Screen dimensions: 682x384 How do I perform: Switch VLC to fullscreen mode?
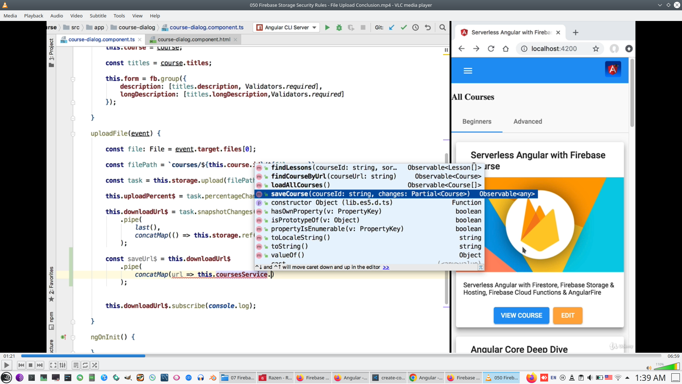[x=53, y=365]
